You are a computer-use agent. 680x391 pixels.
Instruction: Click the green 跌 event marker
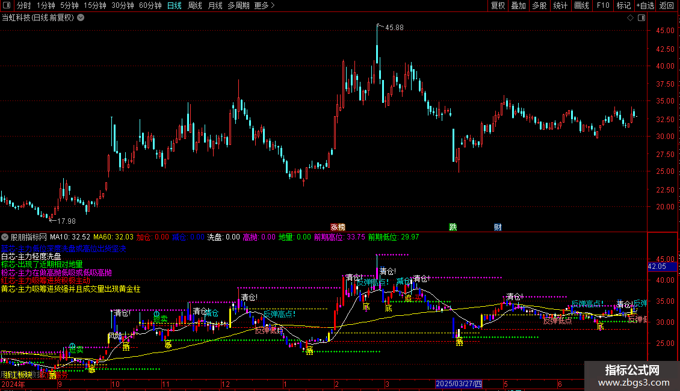pos(453,227)
